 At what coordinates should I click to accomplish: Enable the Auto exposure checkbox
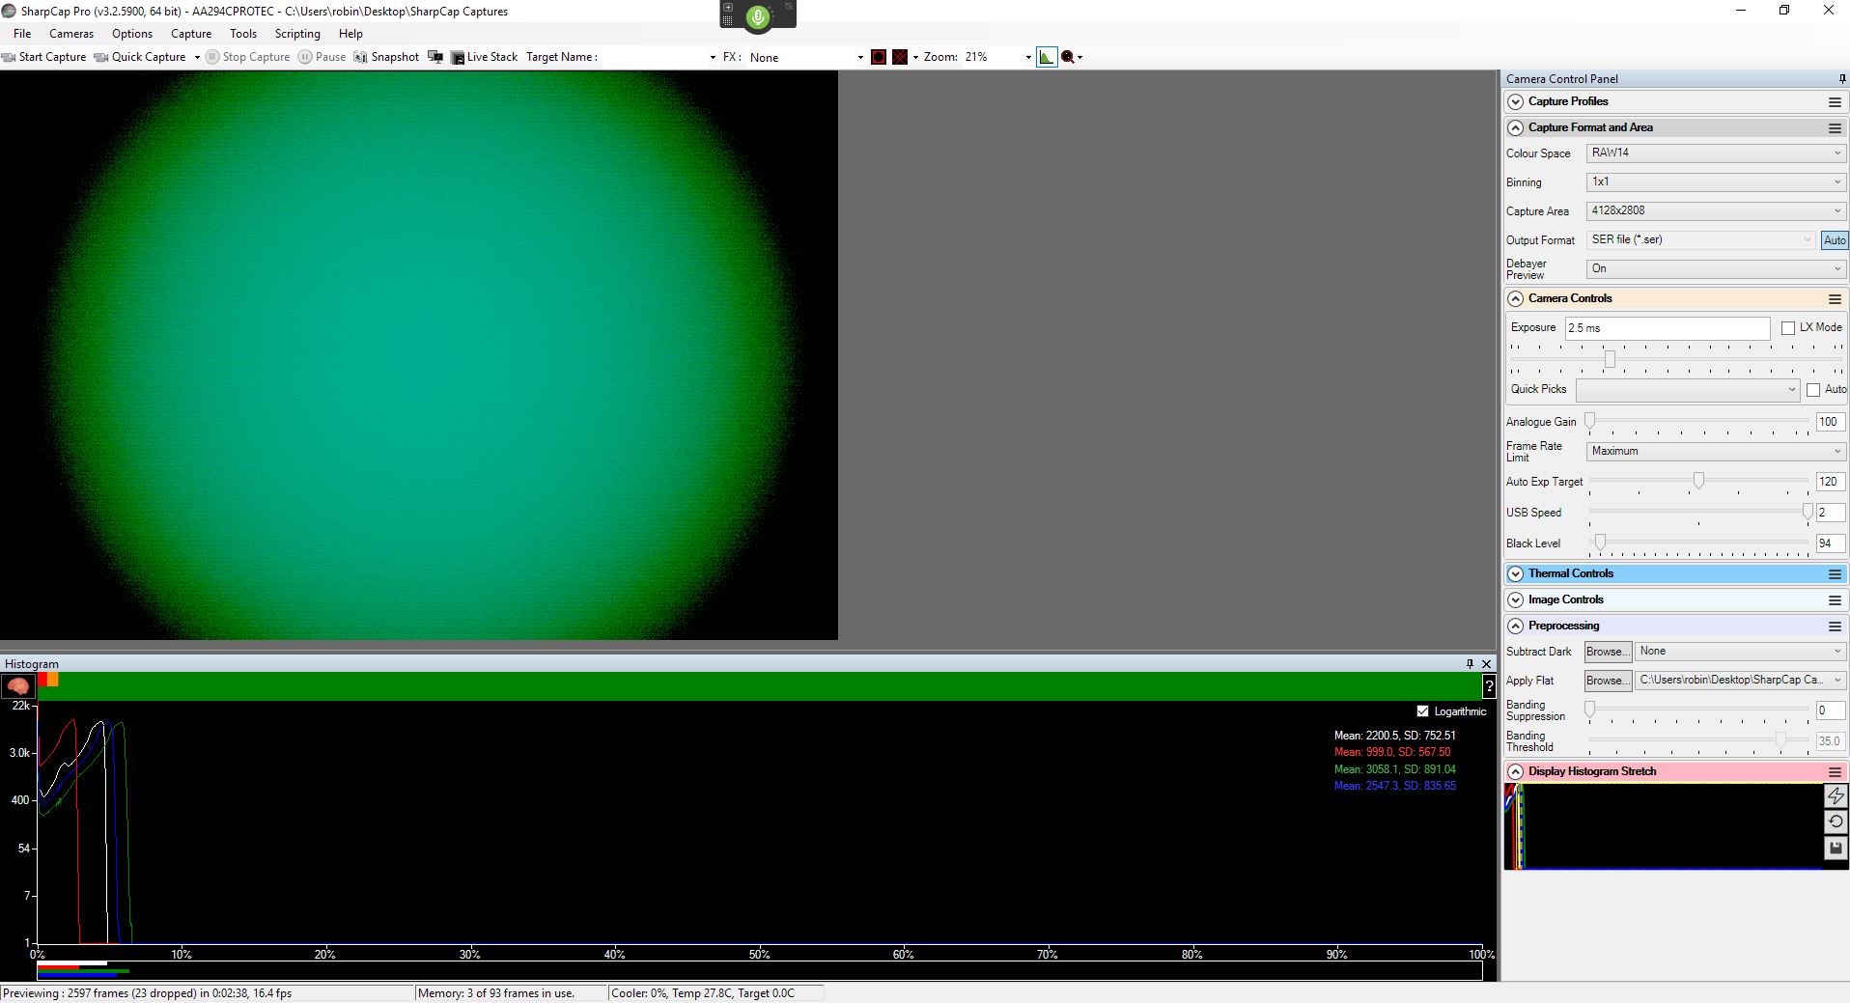1813,390
